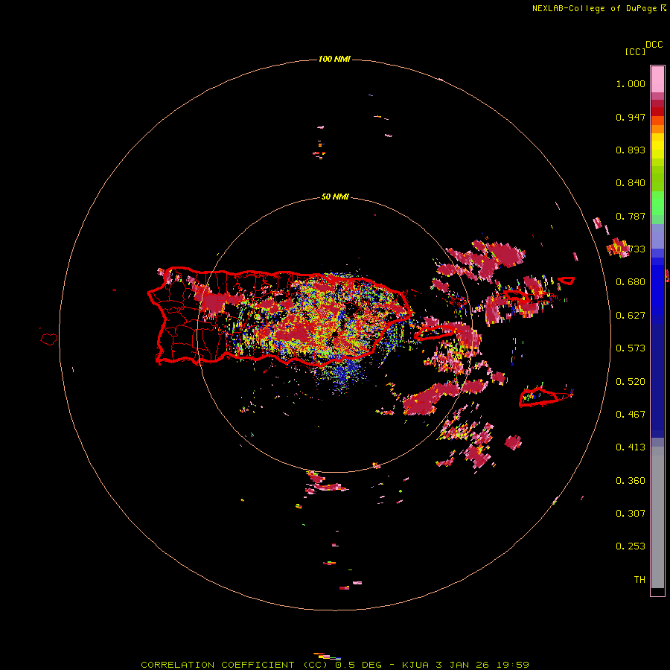Click the CORRELATION COEFFICIENT caption text
This screenshot has height=670, width=670.
pyautogui.click(x=217, y=665)
